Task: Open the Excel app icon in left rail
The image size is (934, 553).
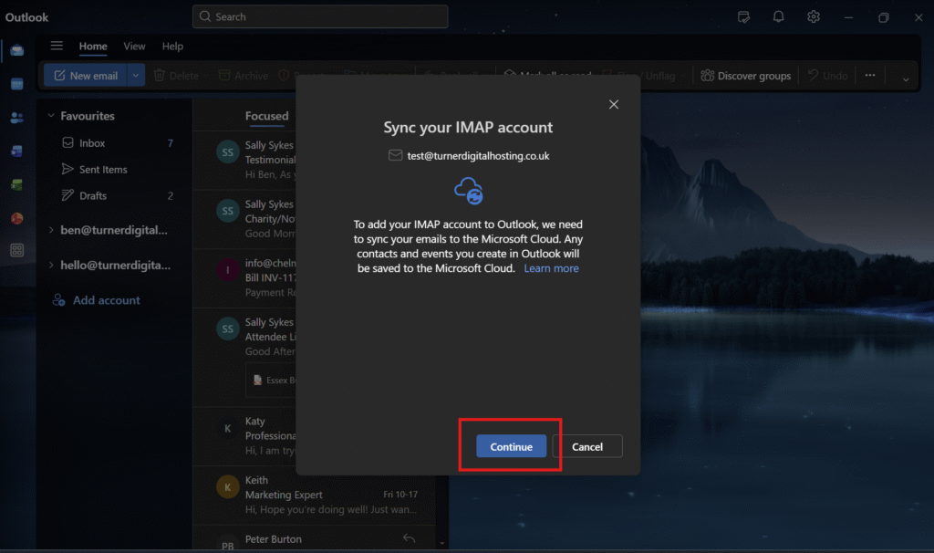Action: (16, 184)
